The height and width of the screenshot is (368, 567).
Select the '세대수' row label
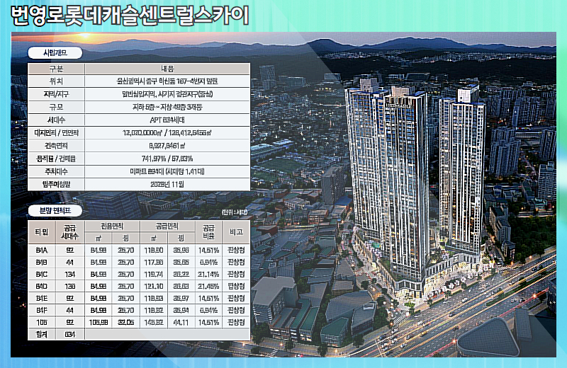(x=56, y=120)
